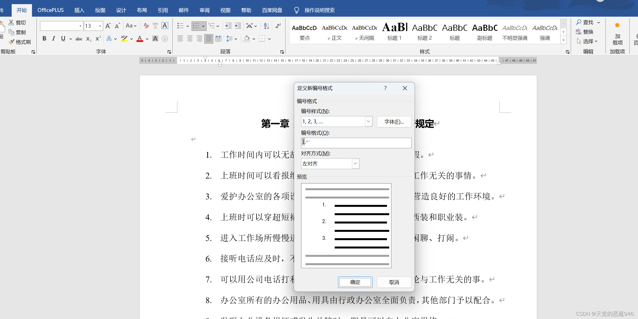Viewport: 638px width, 319px height.
Task: Decrease font size with the smaller A icon
Action: pos(117,26)
